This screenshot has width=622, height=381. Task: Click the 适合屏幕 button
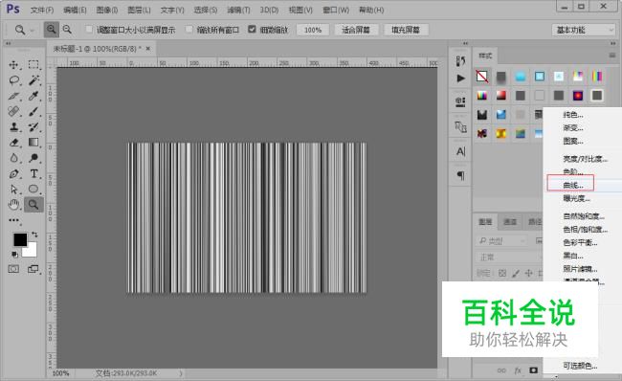click(356, 30)
